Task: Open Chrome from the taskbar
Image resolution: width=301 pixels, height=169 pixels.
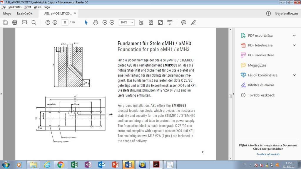Action: (x=61, y=165)
